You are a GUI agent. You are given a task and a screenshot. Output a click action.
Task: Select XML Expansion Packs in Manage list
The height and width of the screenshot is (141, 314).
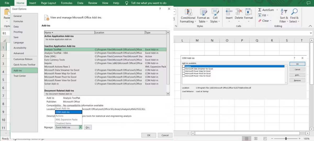coord(69,120)
